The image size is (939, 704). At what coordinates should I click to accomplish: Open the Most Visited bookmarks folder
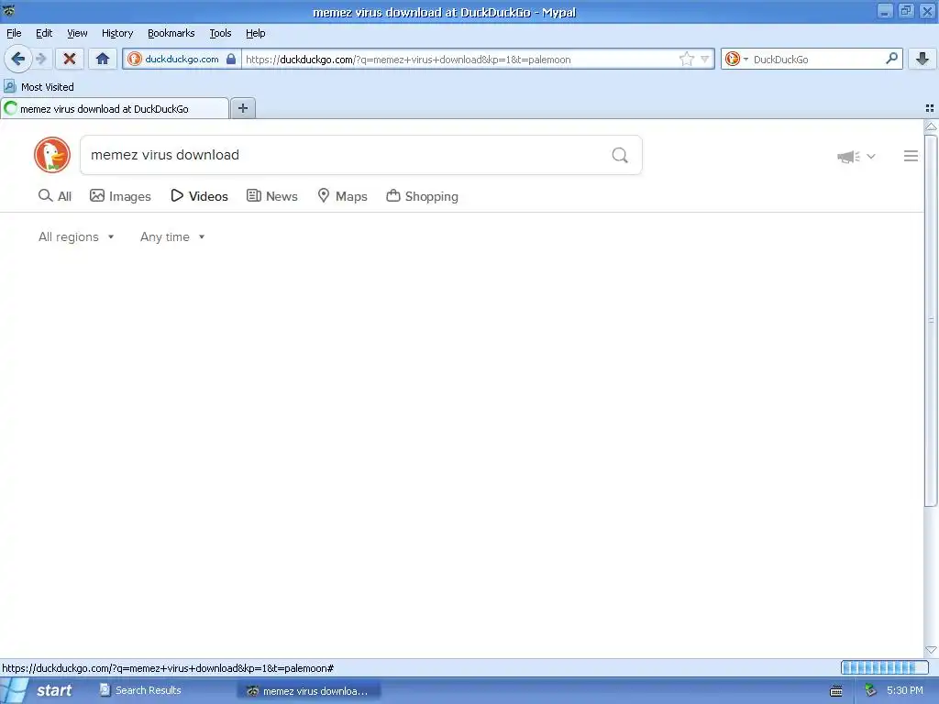click(x=39, y=87)
